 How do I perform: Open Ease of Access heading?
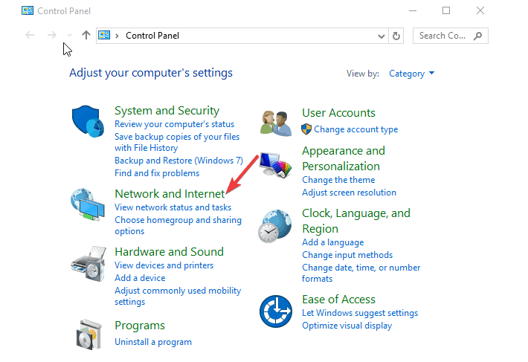(x=339, y=300)
